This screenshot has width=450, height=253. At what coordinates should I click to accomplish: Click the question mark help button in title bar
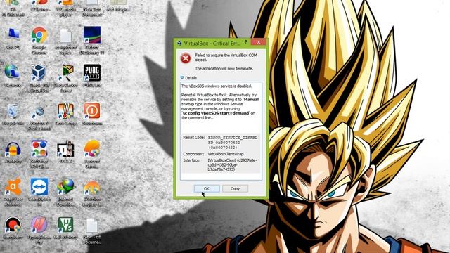coord(245,42)
